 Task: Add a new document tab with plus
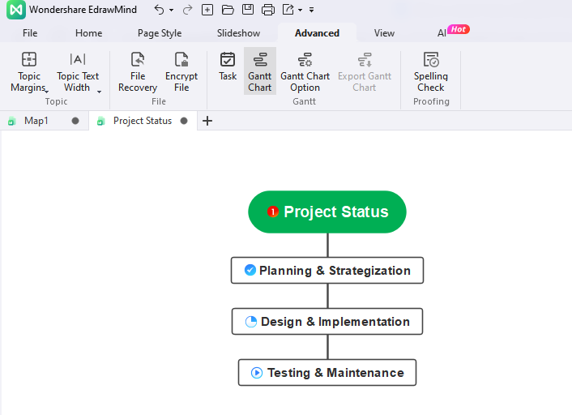(207, 121)
